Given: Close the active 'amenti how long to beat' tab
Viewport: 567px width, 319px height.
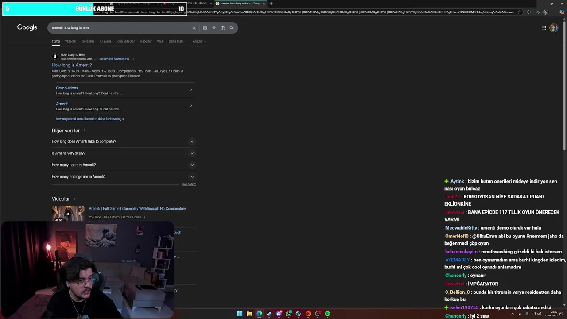Looking at the screenshot, I should click(264, 4).
